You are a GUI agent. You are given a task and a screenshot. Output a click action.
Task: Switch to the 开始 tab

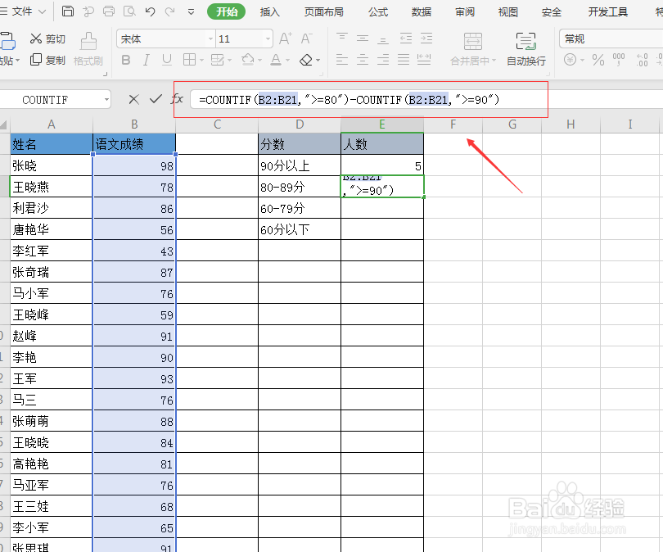(x=226, y=11)
